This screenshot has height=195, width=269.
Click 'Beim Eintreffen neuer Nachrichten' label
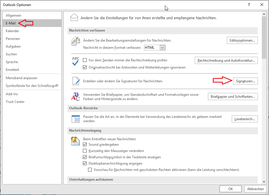coord(110,139)
